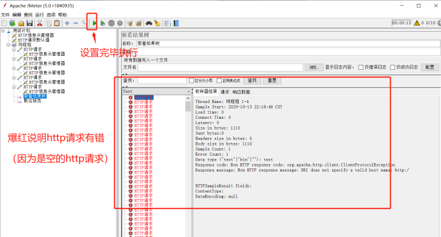The image size is (441, 237).
Task: Click the 00:00:13 elapsed time display
Action: tap(401, 23)
